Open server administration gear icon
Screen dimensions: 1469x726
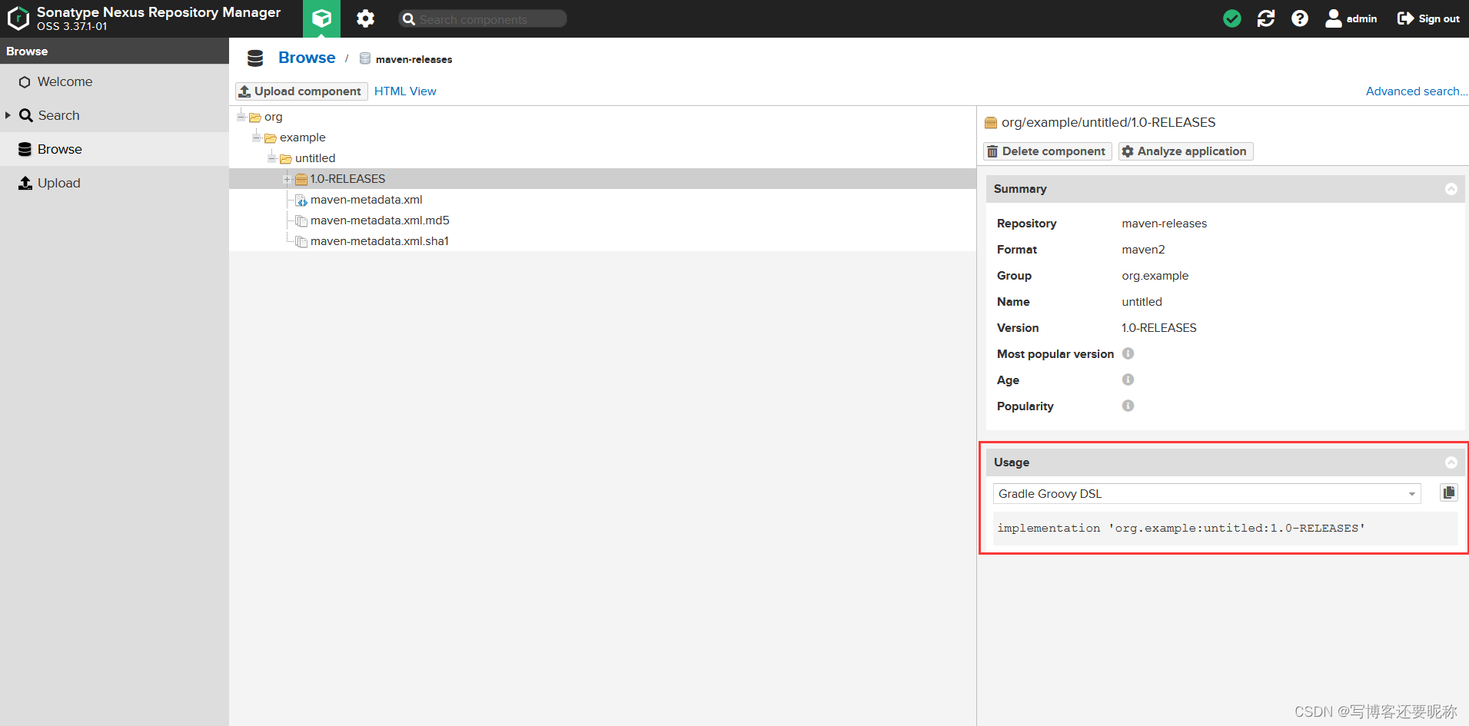(x=365, y=18)
